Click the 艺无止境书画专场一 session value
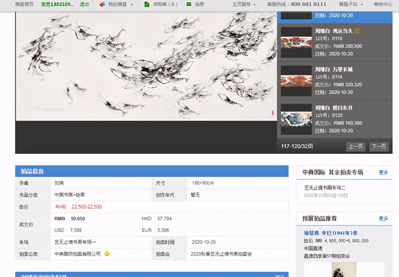 [75, 242]
